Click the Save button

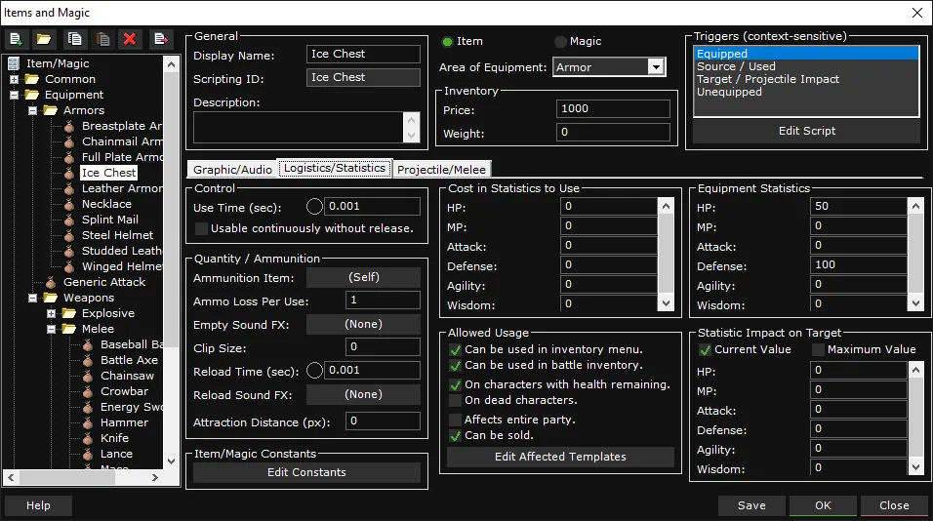coord(751,505)
